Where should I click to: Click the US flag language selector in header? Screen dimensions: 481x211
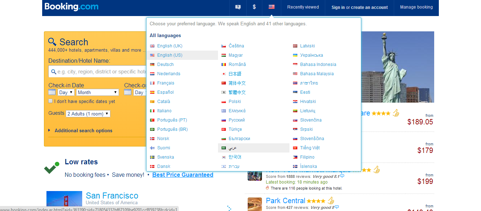pyautogui.click(x=272, y=7)
